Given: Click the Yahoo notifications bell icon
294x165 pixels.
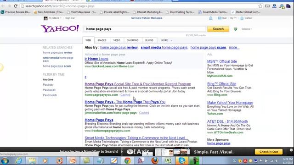Looking at the screenshot, I should tap(211, 18).
